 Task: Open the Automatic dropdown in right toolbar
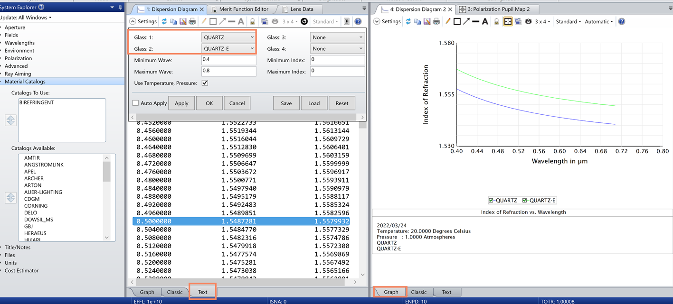pyautogui.click(x=598, y=21)
